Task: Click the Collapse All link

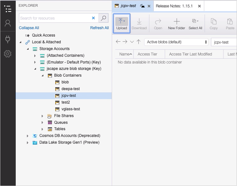Action: point(29,28)
